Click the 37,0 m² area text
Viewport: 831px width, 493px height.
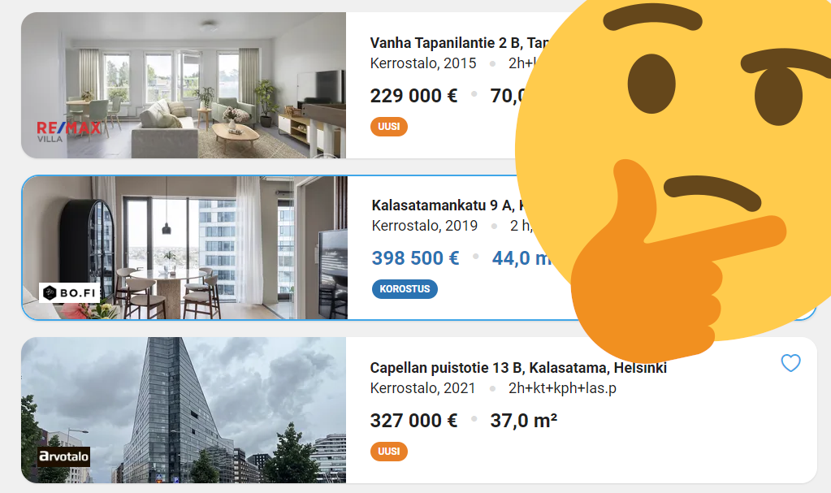[524, 421]
